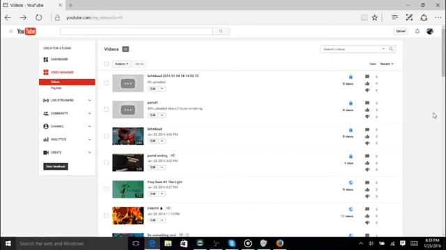Screen dimensions: 446x250
Task: Select the checkbox for left4dead video
Action: coord(107,136)
